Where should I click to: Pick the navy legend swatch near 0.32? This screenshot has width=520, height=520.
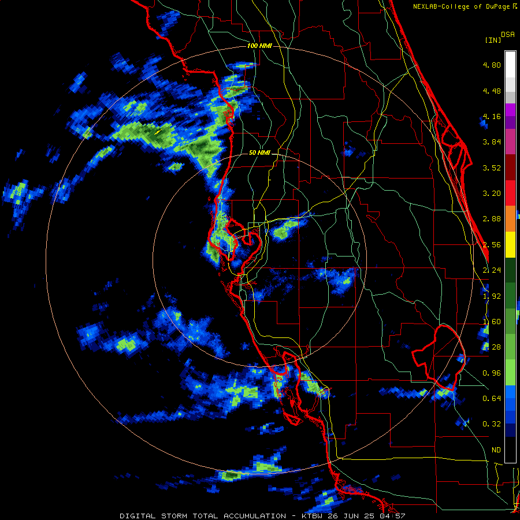(x=510, y=430)
